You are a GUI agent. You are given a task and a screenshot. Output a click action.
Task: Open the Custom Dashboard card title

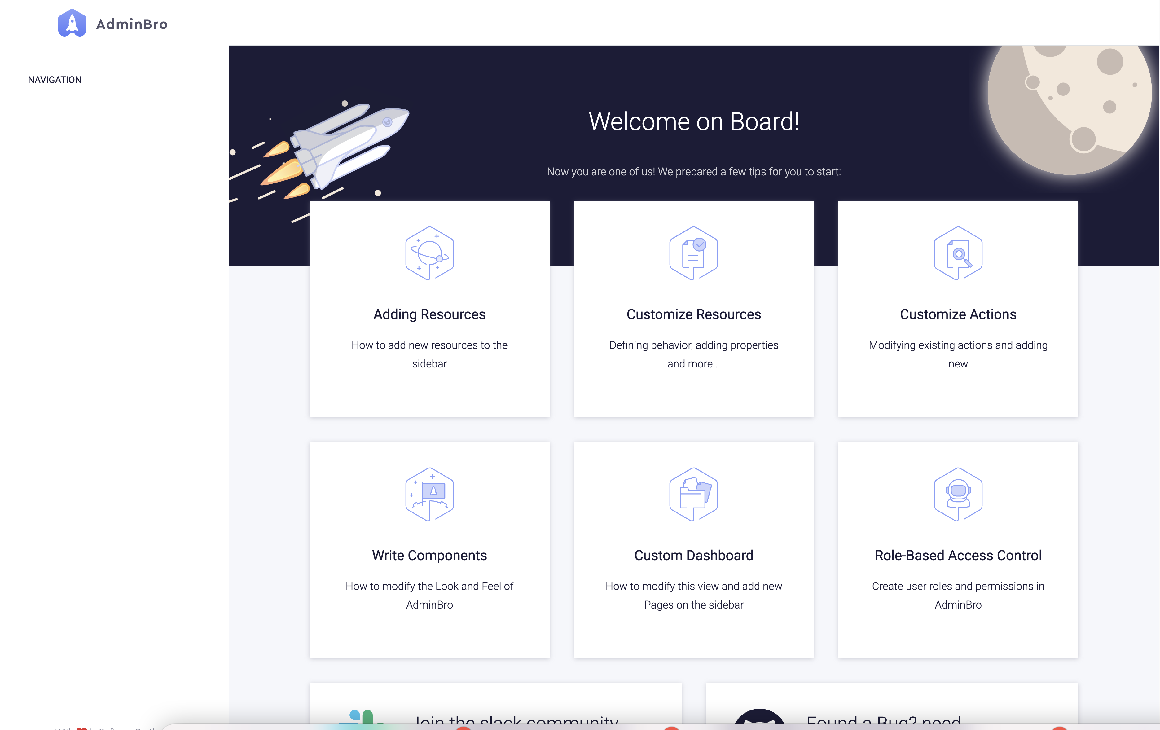tap(693, 555)
